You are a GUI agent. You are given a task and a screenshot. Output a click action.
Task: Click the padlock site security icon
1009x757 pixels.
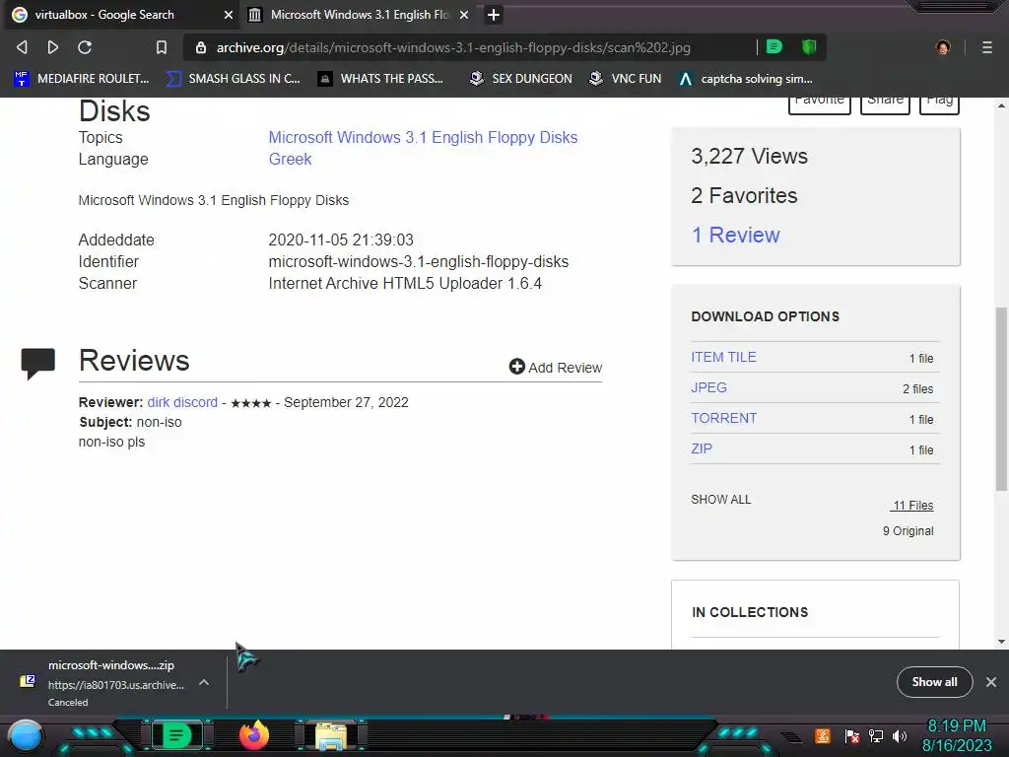[x=201, y=47]
